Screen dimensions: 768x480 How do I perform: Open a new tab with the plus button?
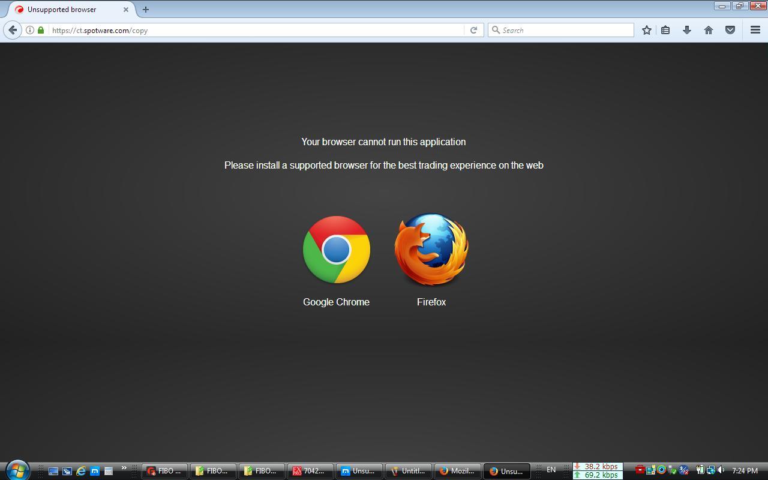[146, 10]
